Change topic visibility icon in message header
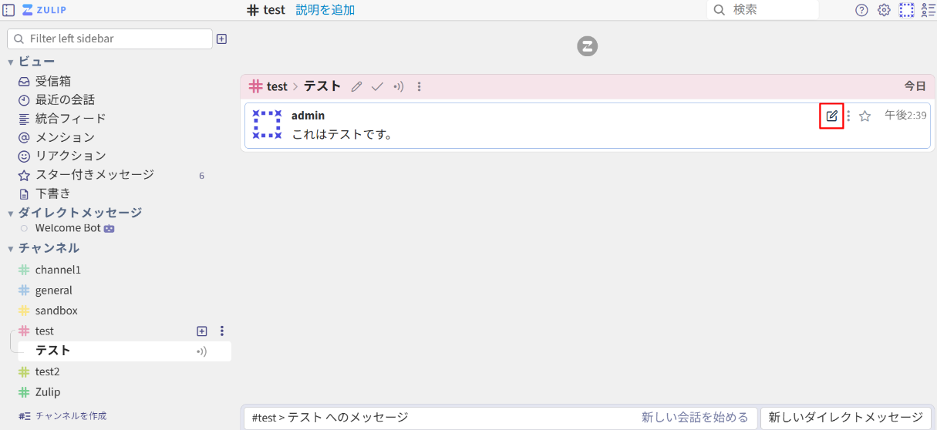 [398, 87]
